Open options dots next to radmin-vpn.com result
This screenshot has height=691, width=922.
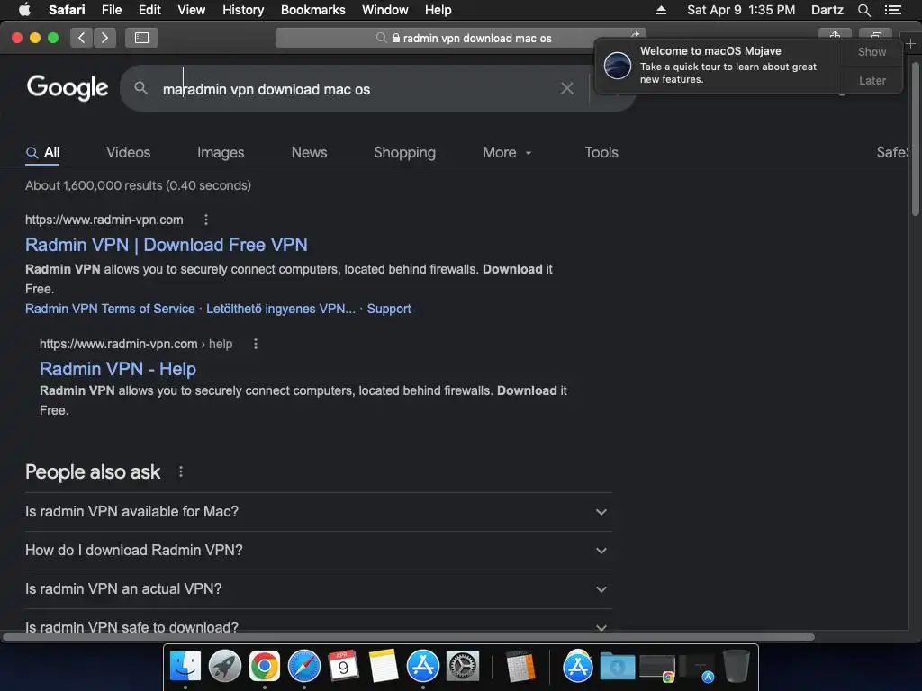point(206,220)
